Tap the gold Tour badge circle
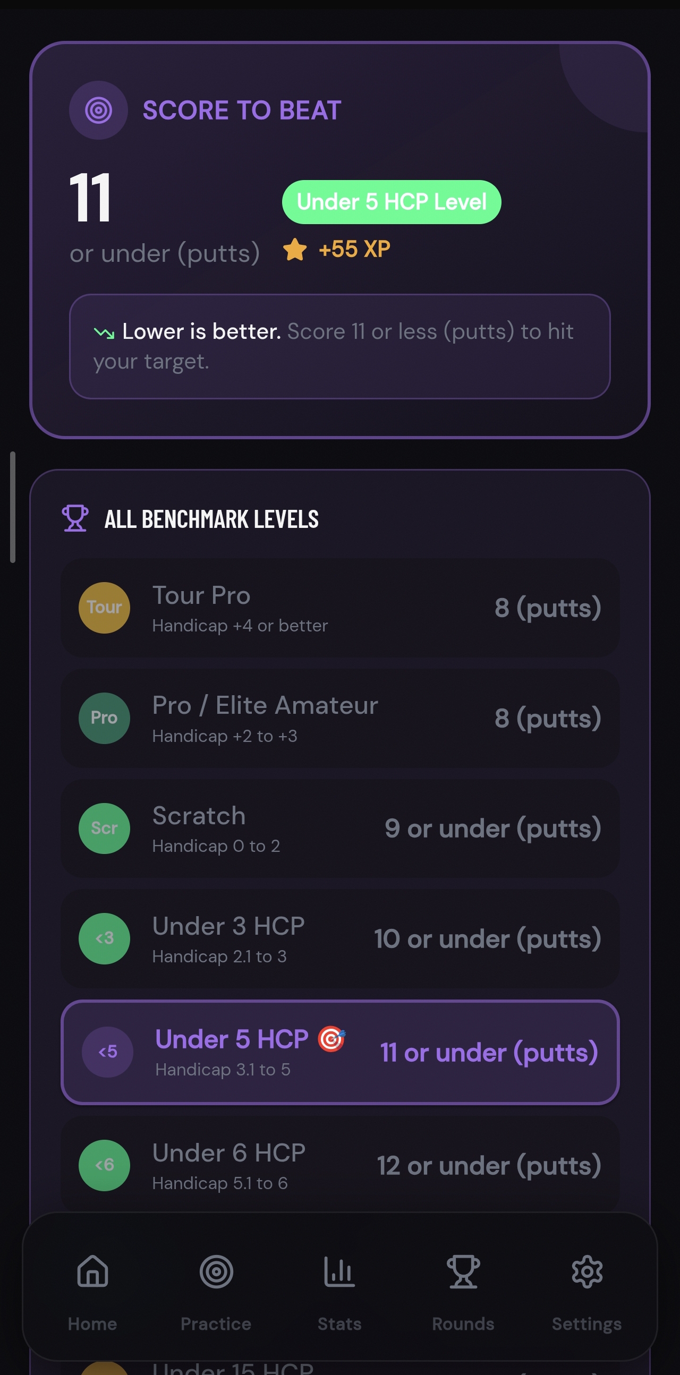 click(x=104, y=608)
